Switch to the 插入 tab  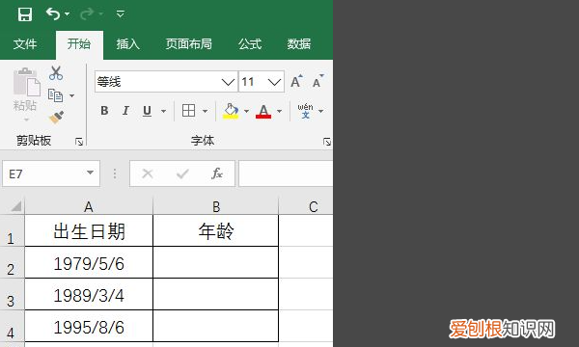(x=127, y=44)
